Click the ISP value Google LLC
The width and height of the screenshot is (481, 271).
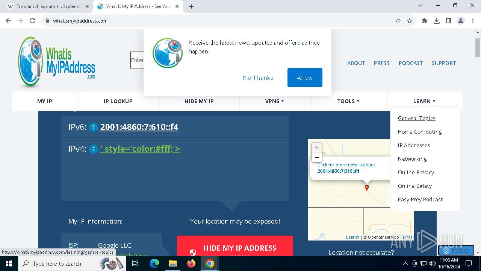[x=115, y=245]
